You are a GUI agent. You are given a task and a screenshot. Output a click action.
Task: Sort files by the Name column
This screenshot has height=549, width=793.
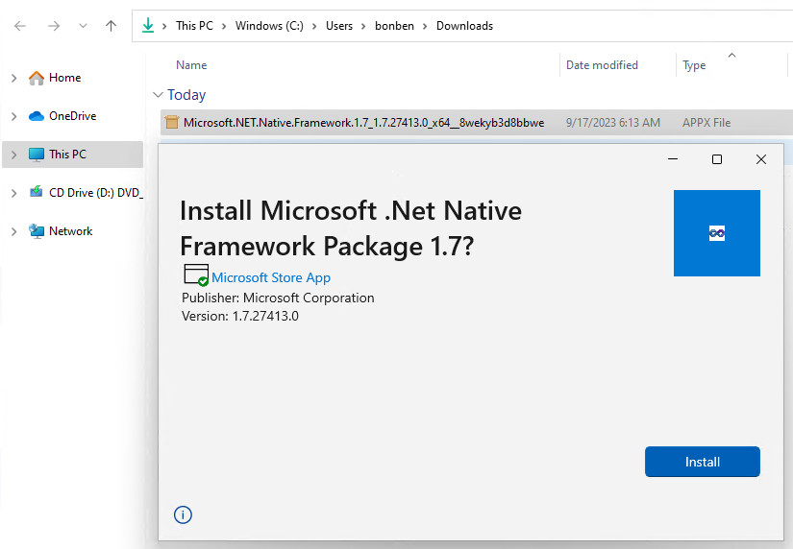[191, 65]
